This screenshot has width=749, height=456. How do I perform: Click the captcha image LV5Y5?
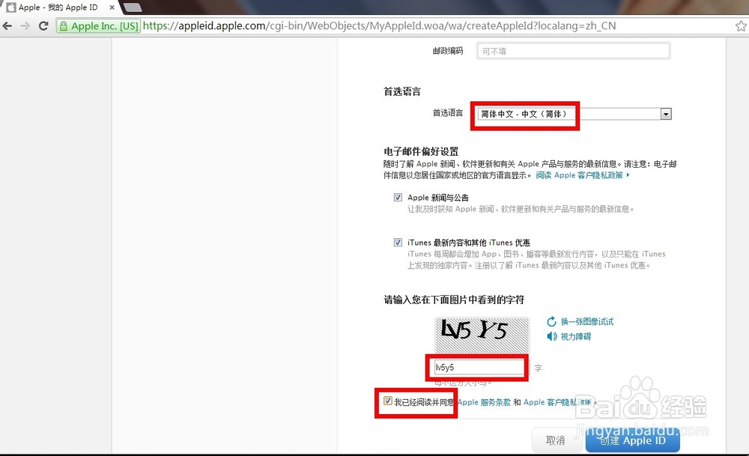click(x=482, y=335)
